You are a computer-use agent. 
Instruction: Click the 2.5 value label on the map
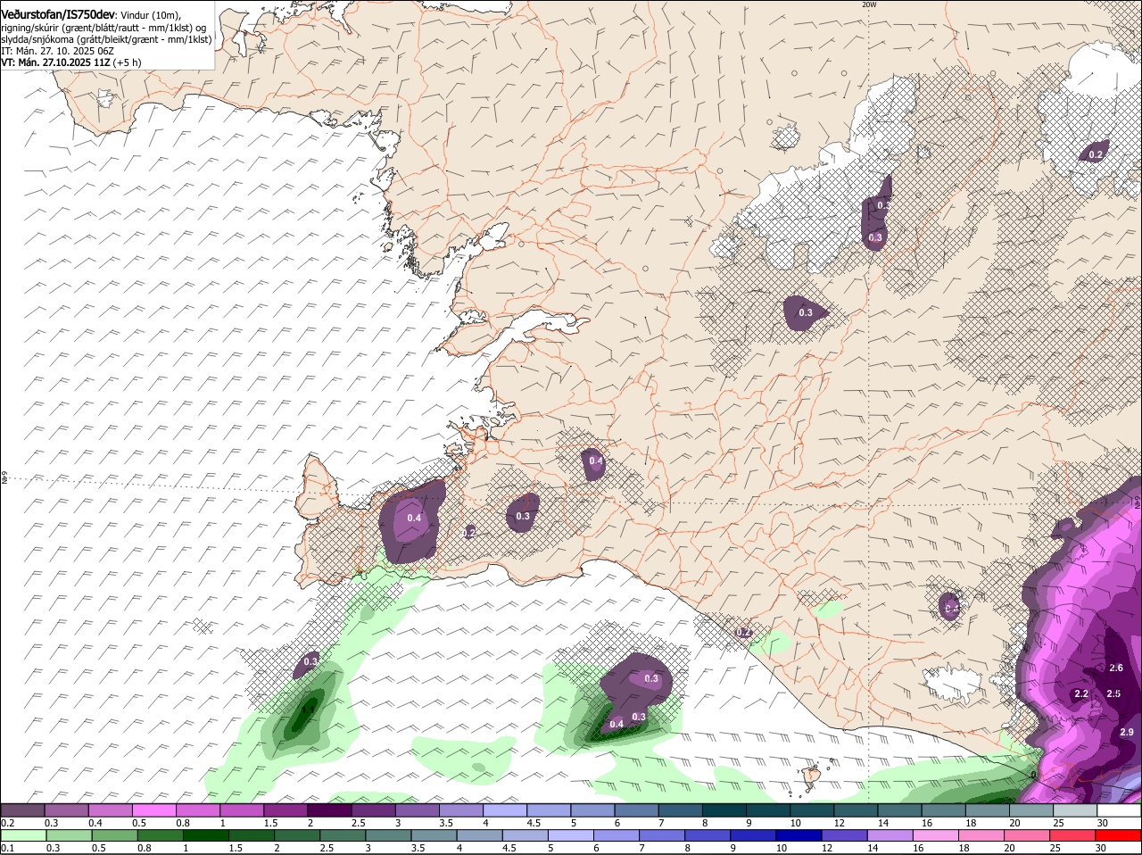click(x=1113, y=693)
